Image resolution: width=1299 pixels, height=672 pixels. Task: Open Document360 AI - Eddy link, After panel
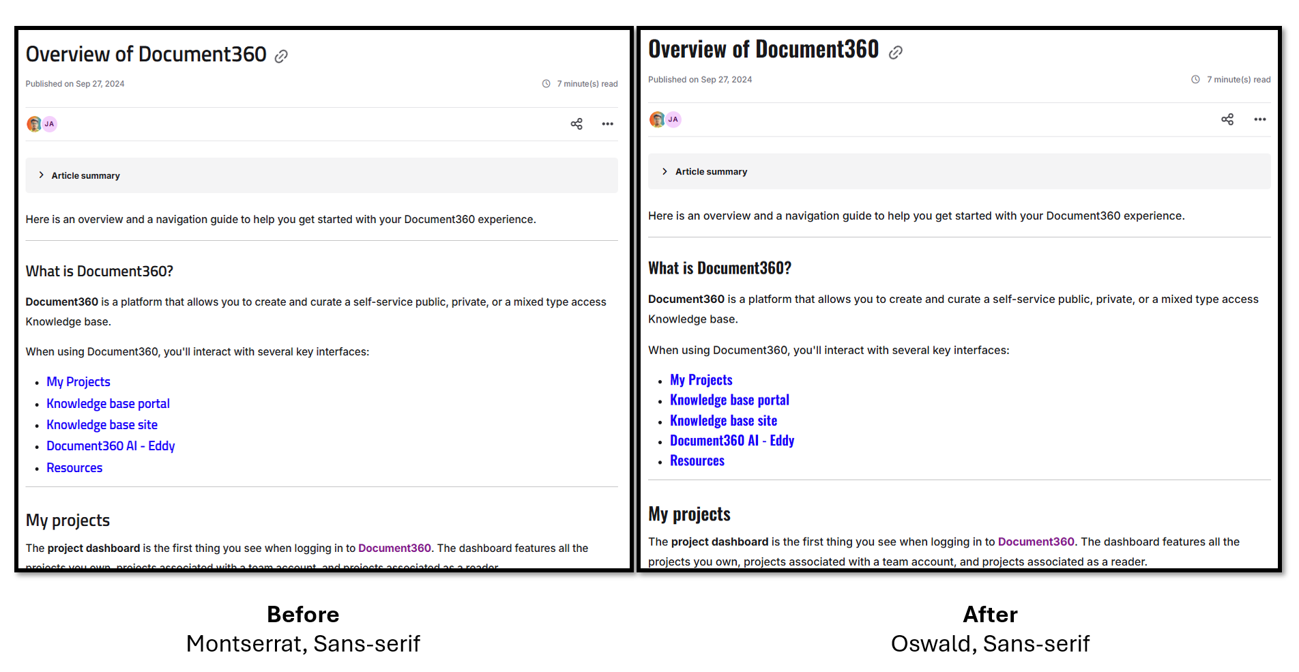[x=732, y=441]
